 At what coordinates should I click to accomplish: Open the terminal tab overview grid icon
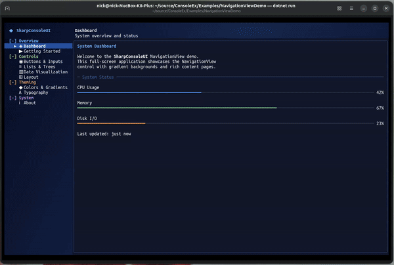tap(339, 9)
